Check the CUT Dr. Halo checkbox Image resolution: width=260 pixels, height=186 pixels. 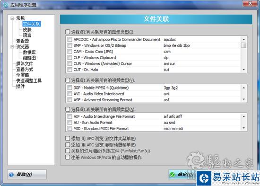pyautogui.click(x=70, y=70)
